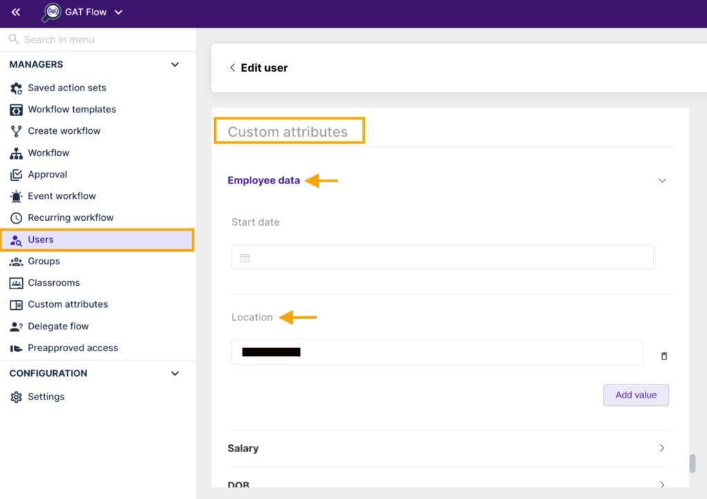707x499 pixels.
Task: Click the Event workflow alarm icon
Action: 16,197
